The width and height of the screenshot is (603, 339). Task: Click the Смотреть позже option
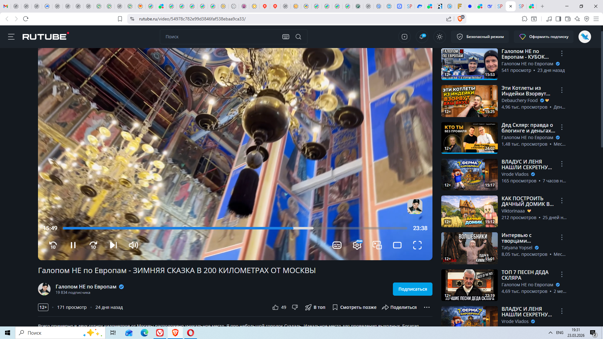point(355,307)
